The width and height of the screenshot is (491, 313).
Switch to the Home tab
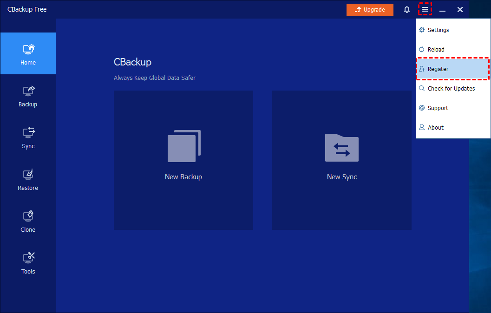[x=28, y=54]
